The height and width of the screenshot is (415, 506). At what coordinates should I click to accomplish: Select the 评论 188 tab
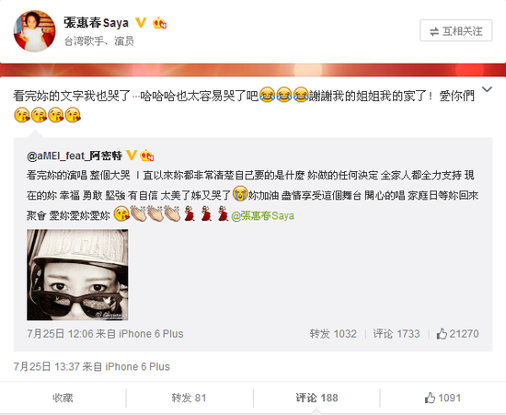(x=316, y=398)
